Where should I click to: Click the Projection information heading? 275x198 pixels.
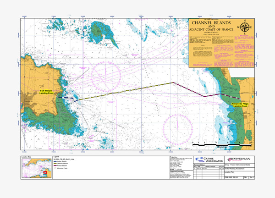coord(176,156)
